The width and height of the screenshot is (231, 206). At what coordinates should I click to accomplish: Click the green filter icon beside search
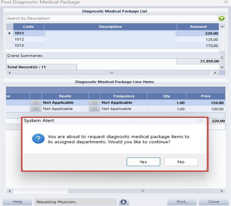(x=221, y=18)
